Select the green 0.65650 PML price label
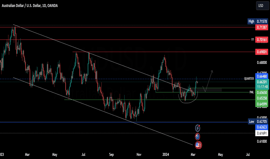The height and width of the screenshot is (159, 270). click(262, 93)
